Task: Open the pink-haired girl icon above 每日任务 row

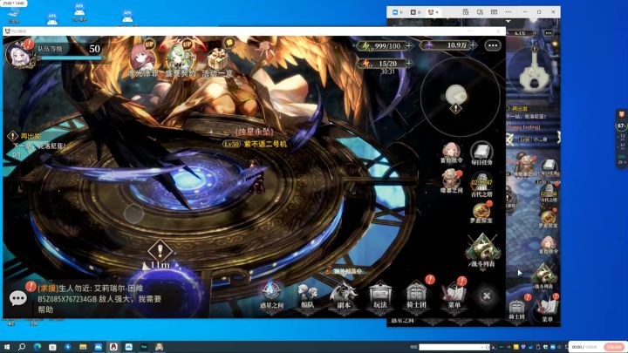Action: tap(452, 153)
